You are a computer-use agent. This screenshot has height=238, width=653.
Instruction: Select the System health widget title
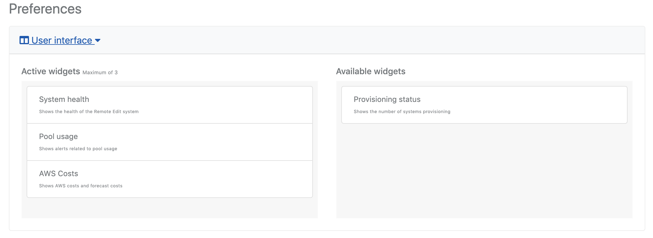[64, 100]
